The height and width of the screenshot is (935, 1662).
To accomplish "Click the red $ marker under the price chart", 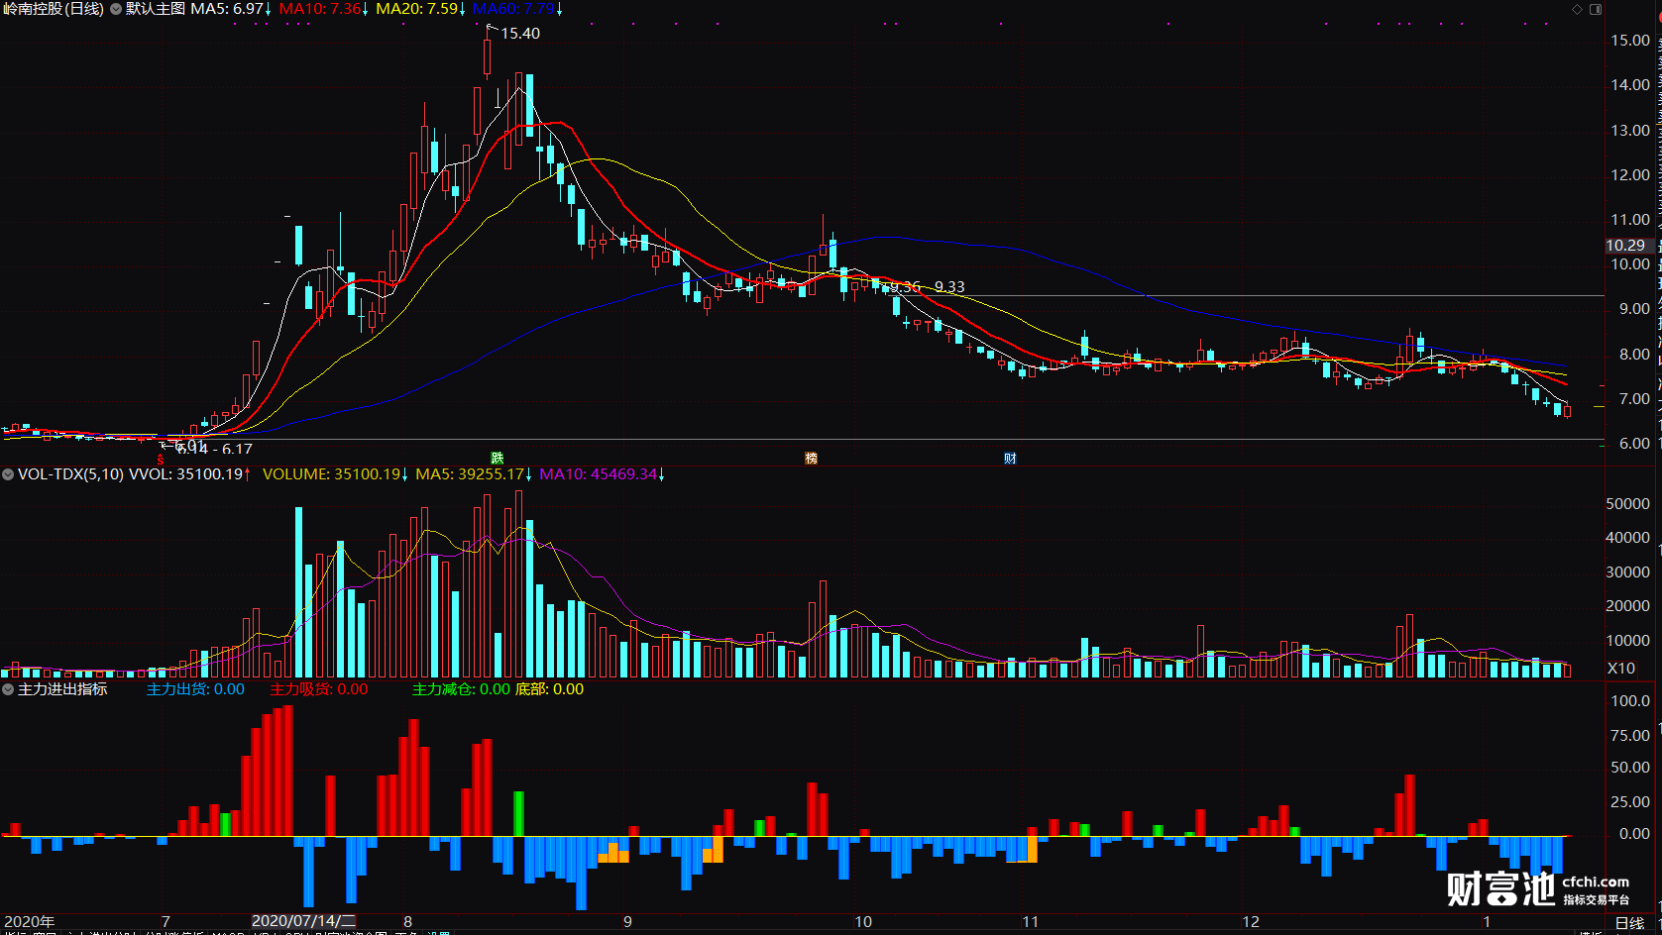I will 161,460.
